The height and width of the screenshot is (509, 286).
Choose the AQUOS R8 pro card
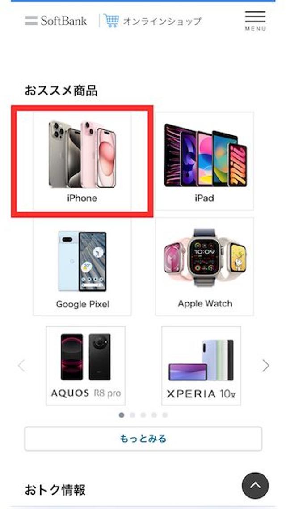pos(85,366)
